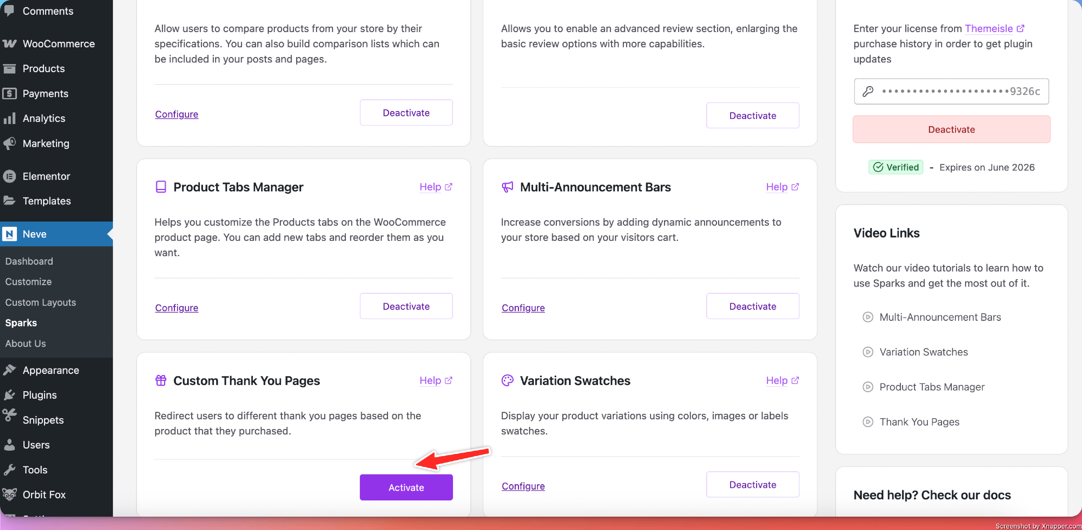The width and height of the screenshot is (1082, 530).
Task: Click the Analytics bar chart icon
Action: (9, 118)
